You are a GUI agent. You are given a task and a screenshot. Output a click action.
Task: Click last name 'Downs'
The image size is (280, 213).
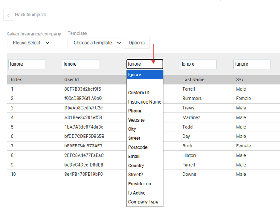coord(189,174)
